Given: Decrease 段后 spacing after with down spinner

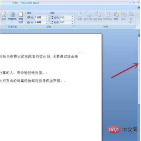Looking at the screenshot, I should pyautogui.click(x=72, y=23).
